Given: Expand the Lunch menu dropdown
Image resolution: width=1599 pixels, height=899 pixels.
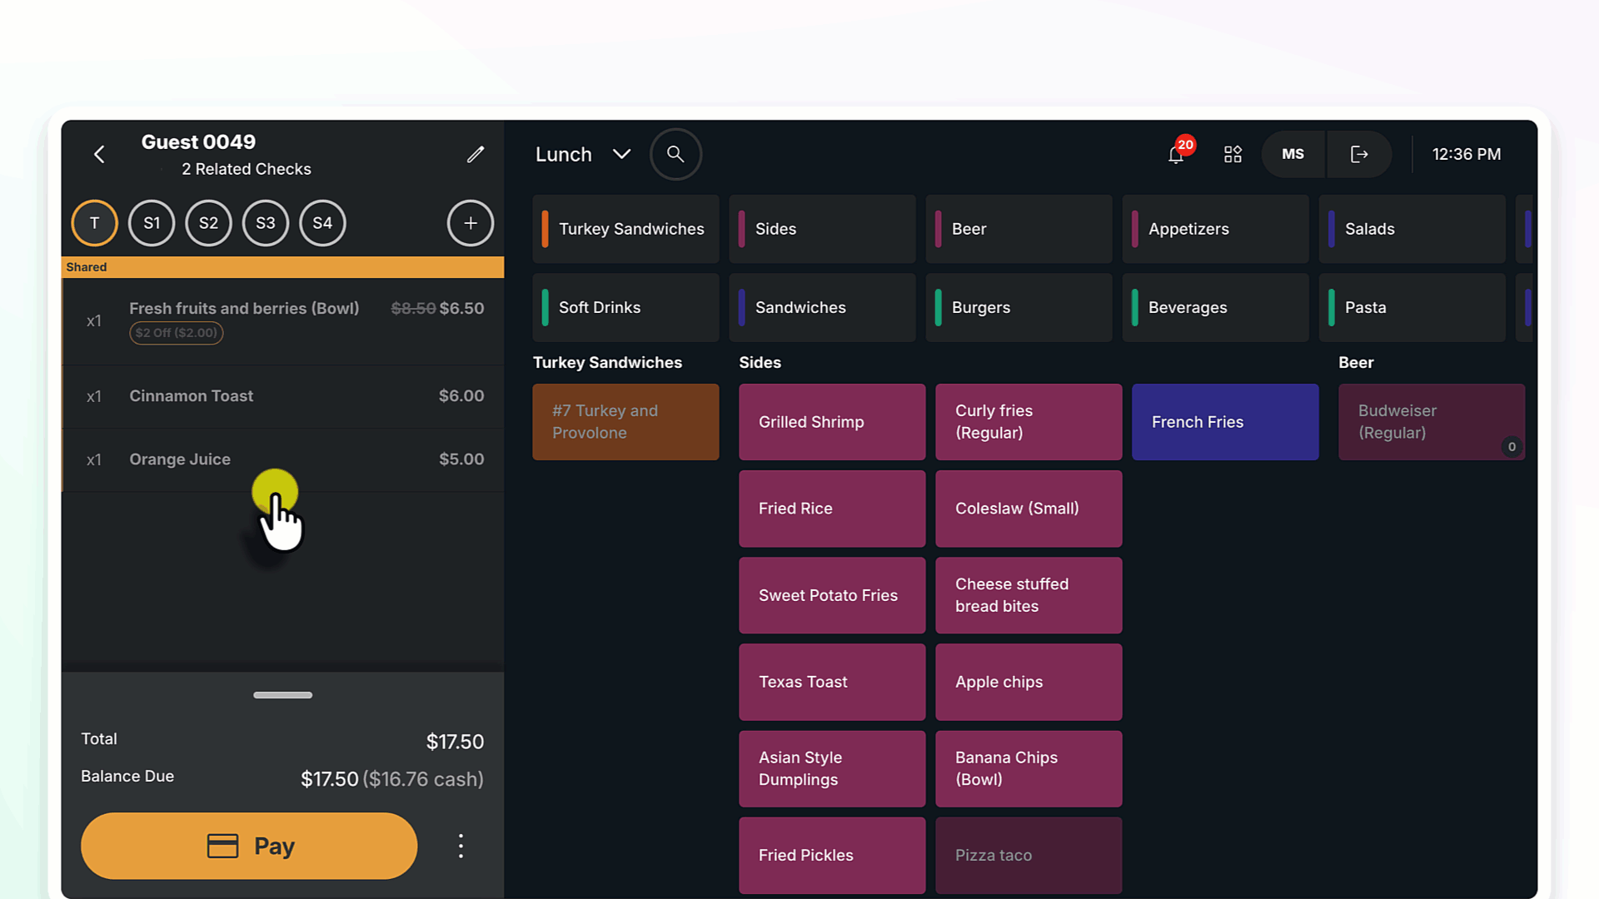Looking at the screenshot, I should pos(583,154).
